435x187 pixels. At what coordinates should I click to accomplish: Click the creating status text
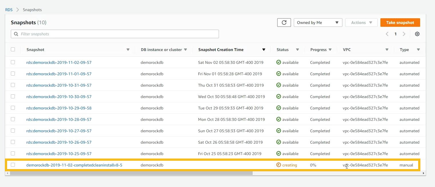tap(290, 165)
